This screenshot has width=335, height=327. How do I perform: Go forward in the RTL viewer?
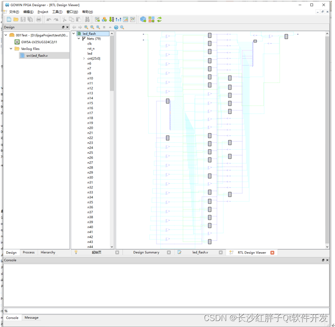coord(80,27)
